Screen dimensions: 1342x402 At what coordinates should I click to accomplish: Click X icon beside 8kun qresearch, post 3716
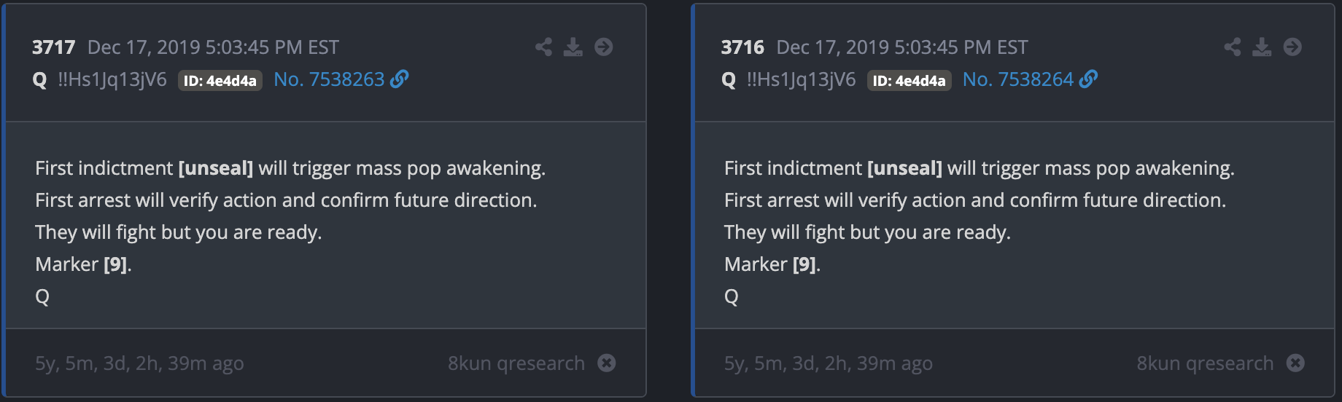pos(1295,363)
